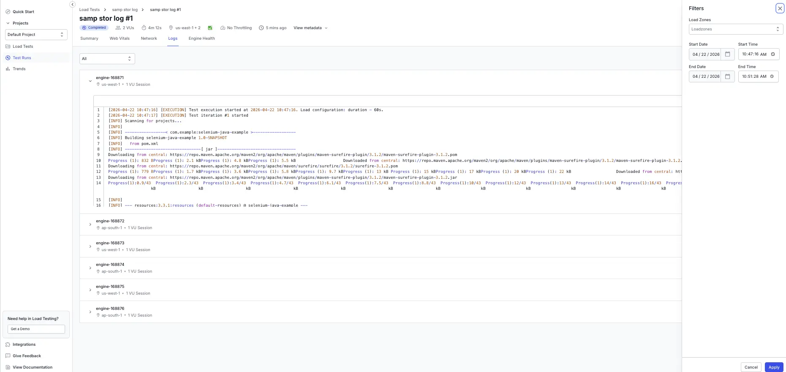Open the Start Date calendar picker

tap(727, 55)
